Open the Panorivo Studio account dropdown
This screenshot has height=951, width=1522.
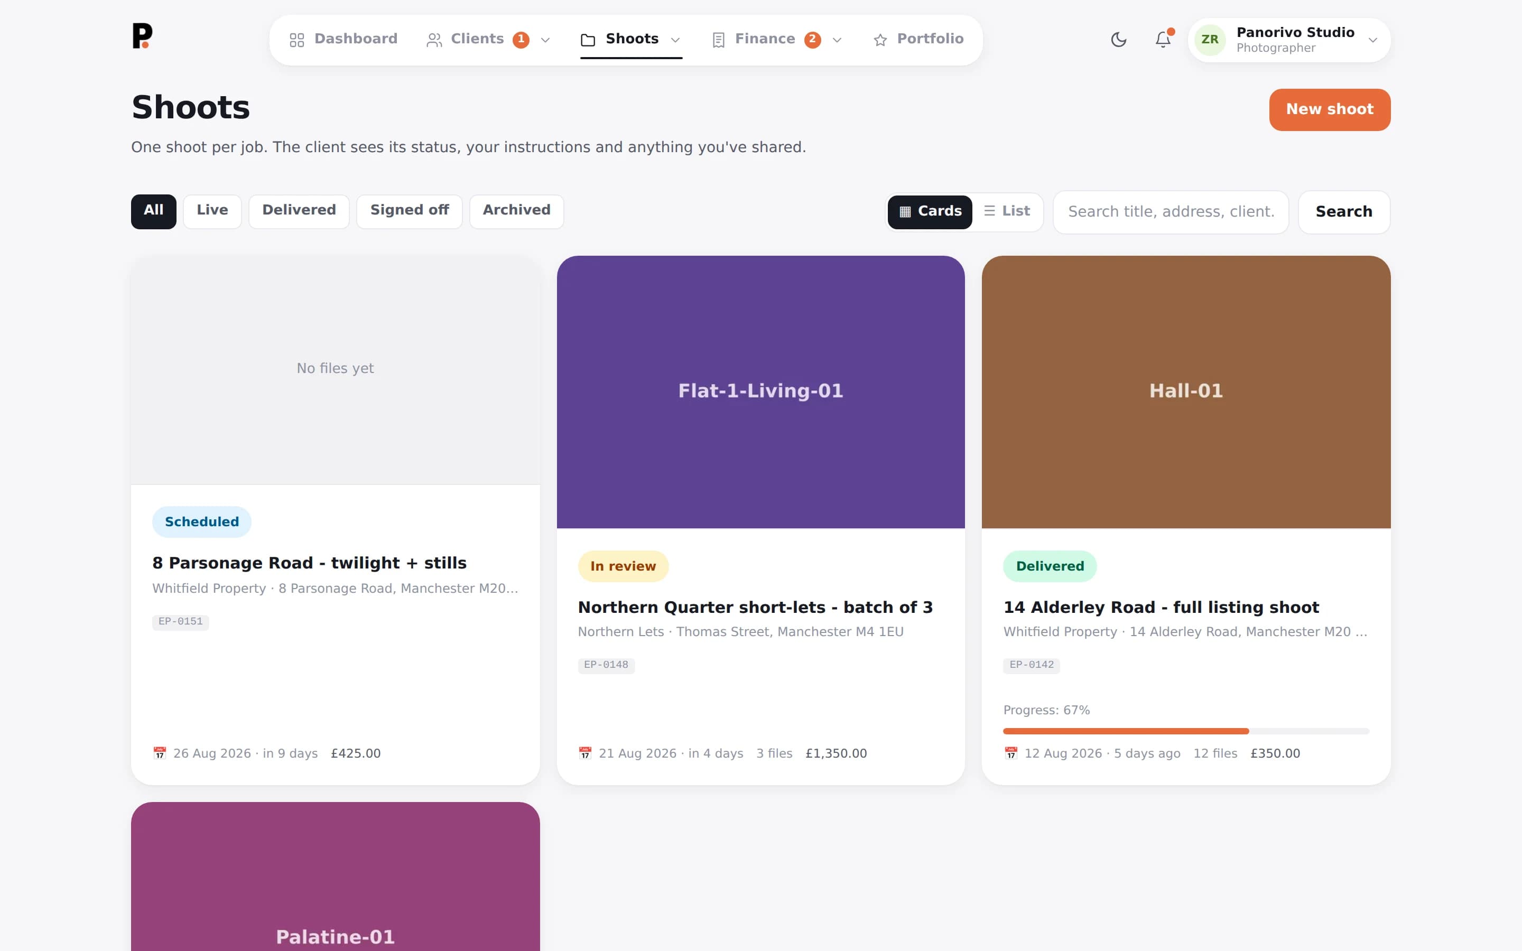point(1289,40)
